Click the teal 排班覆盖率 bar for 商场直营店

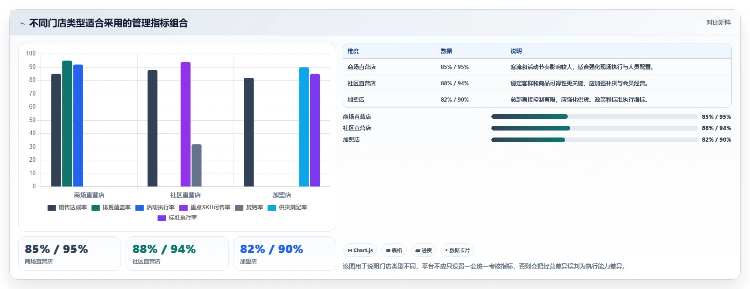pos(67,124)
